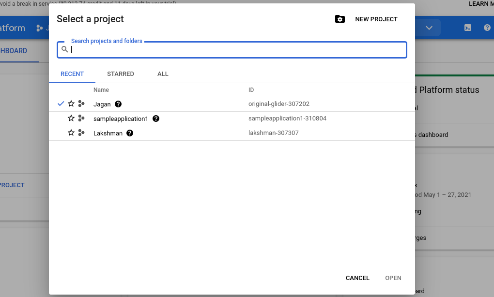Activate Cloud Shell icon in top bar
The image size is (494, 297).
pos(468,28)
